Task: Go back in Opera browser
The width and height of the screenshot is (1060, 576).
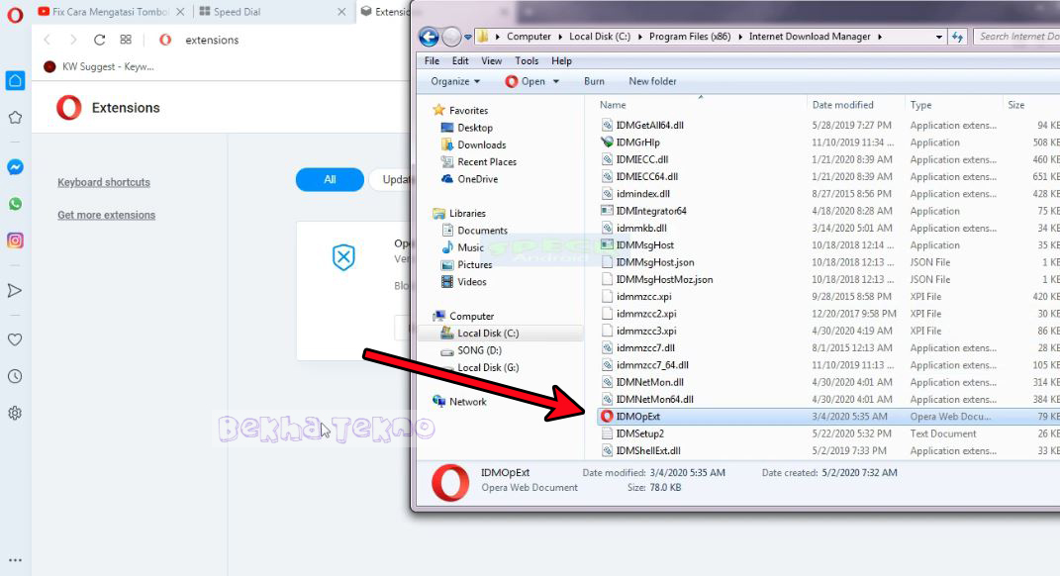Action: pyautogui.click(x=48, y=40)
